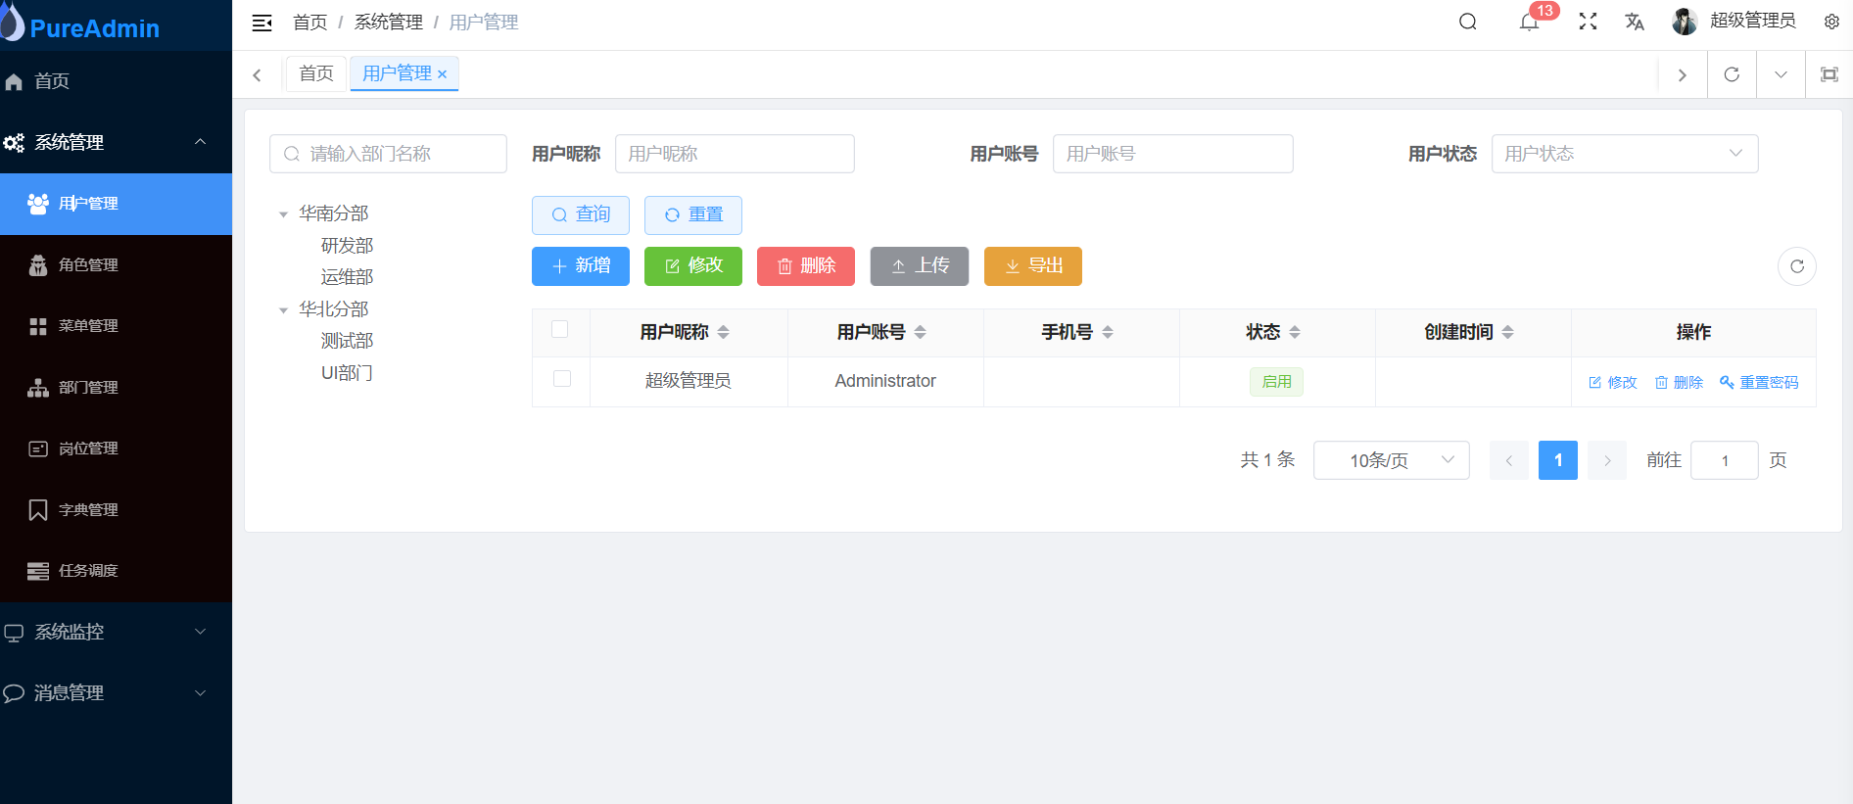
Task: Click the 查询 search button
Action: coord(581,215)
